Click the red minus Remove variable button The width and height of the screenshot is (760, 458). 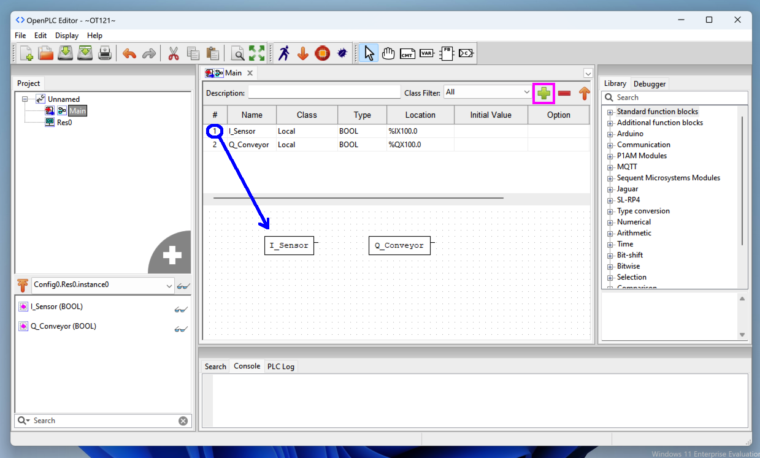pyautogui.click(x=564, y=93)
